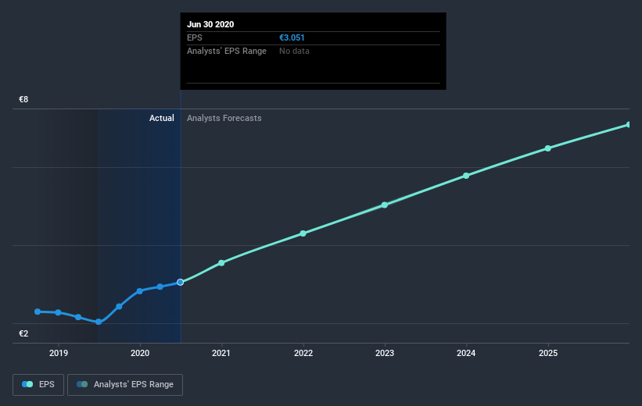Click the EPS legend color swatch
The width and height of the screenshot is (642, 406).
27,384
